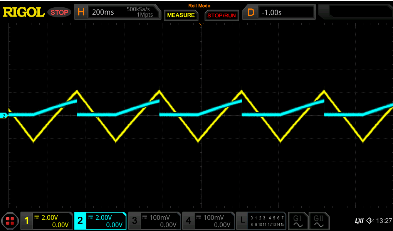Click the 13:27 clock display
This screenshot has height=231, width=393.
point(384,221)
